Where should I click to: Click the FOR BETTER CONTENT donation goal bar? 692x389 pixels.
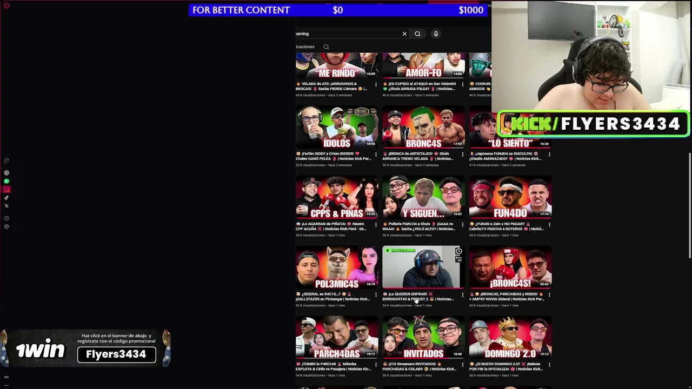click(338, 10)
